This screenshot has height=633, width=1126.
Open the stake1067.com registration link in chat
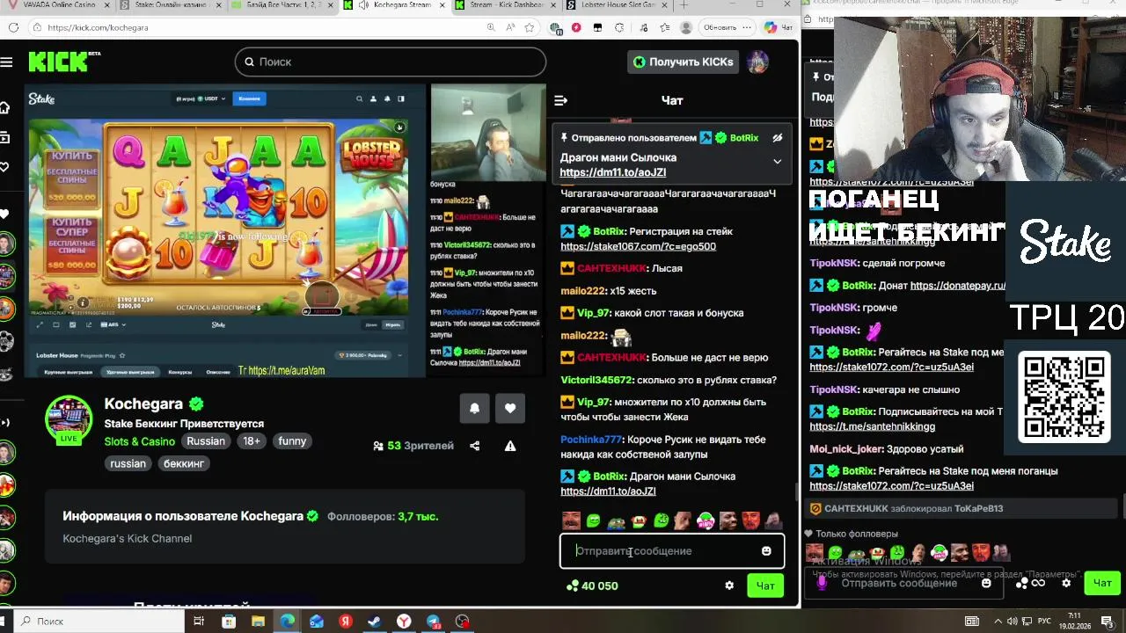point(638,246)
